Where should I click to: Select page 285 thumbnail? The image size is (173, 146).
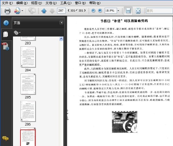click(x=28, y=84)
